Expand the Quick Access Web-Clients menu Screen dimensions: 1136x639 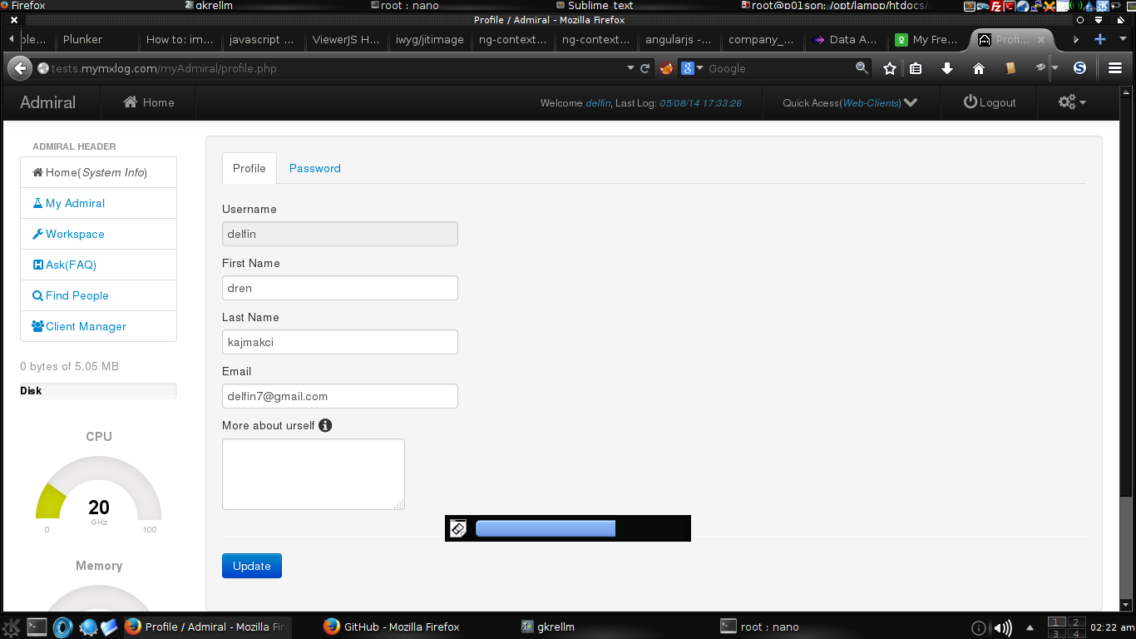pyautogui.click(x=910, y=102)
